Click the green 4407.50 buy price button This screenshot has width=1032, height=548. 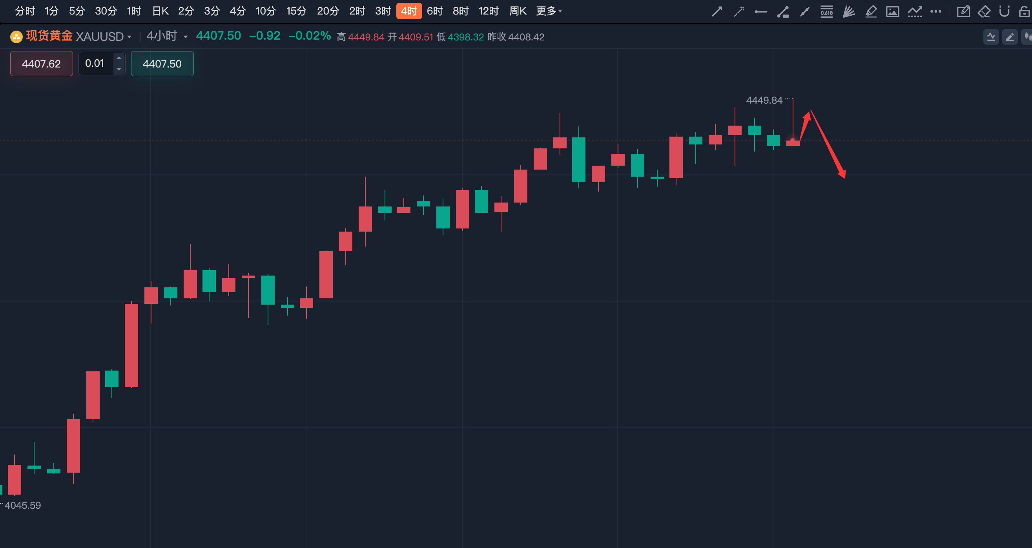click(x=162, y=63)
